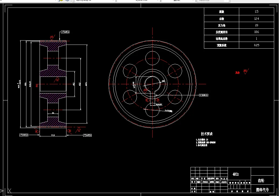
Task: Click the UCS origin icon
Action: click(9, 191)
